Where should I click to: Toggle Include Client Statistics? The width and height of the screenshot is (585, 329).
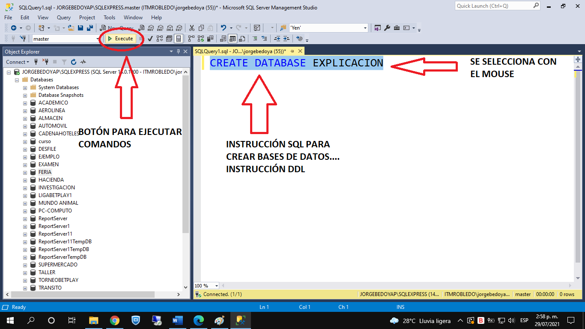(x=210, y=39)
